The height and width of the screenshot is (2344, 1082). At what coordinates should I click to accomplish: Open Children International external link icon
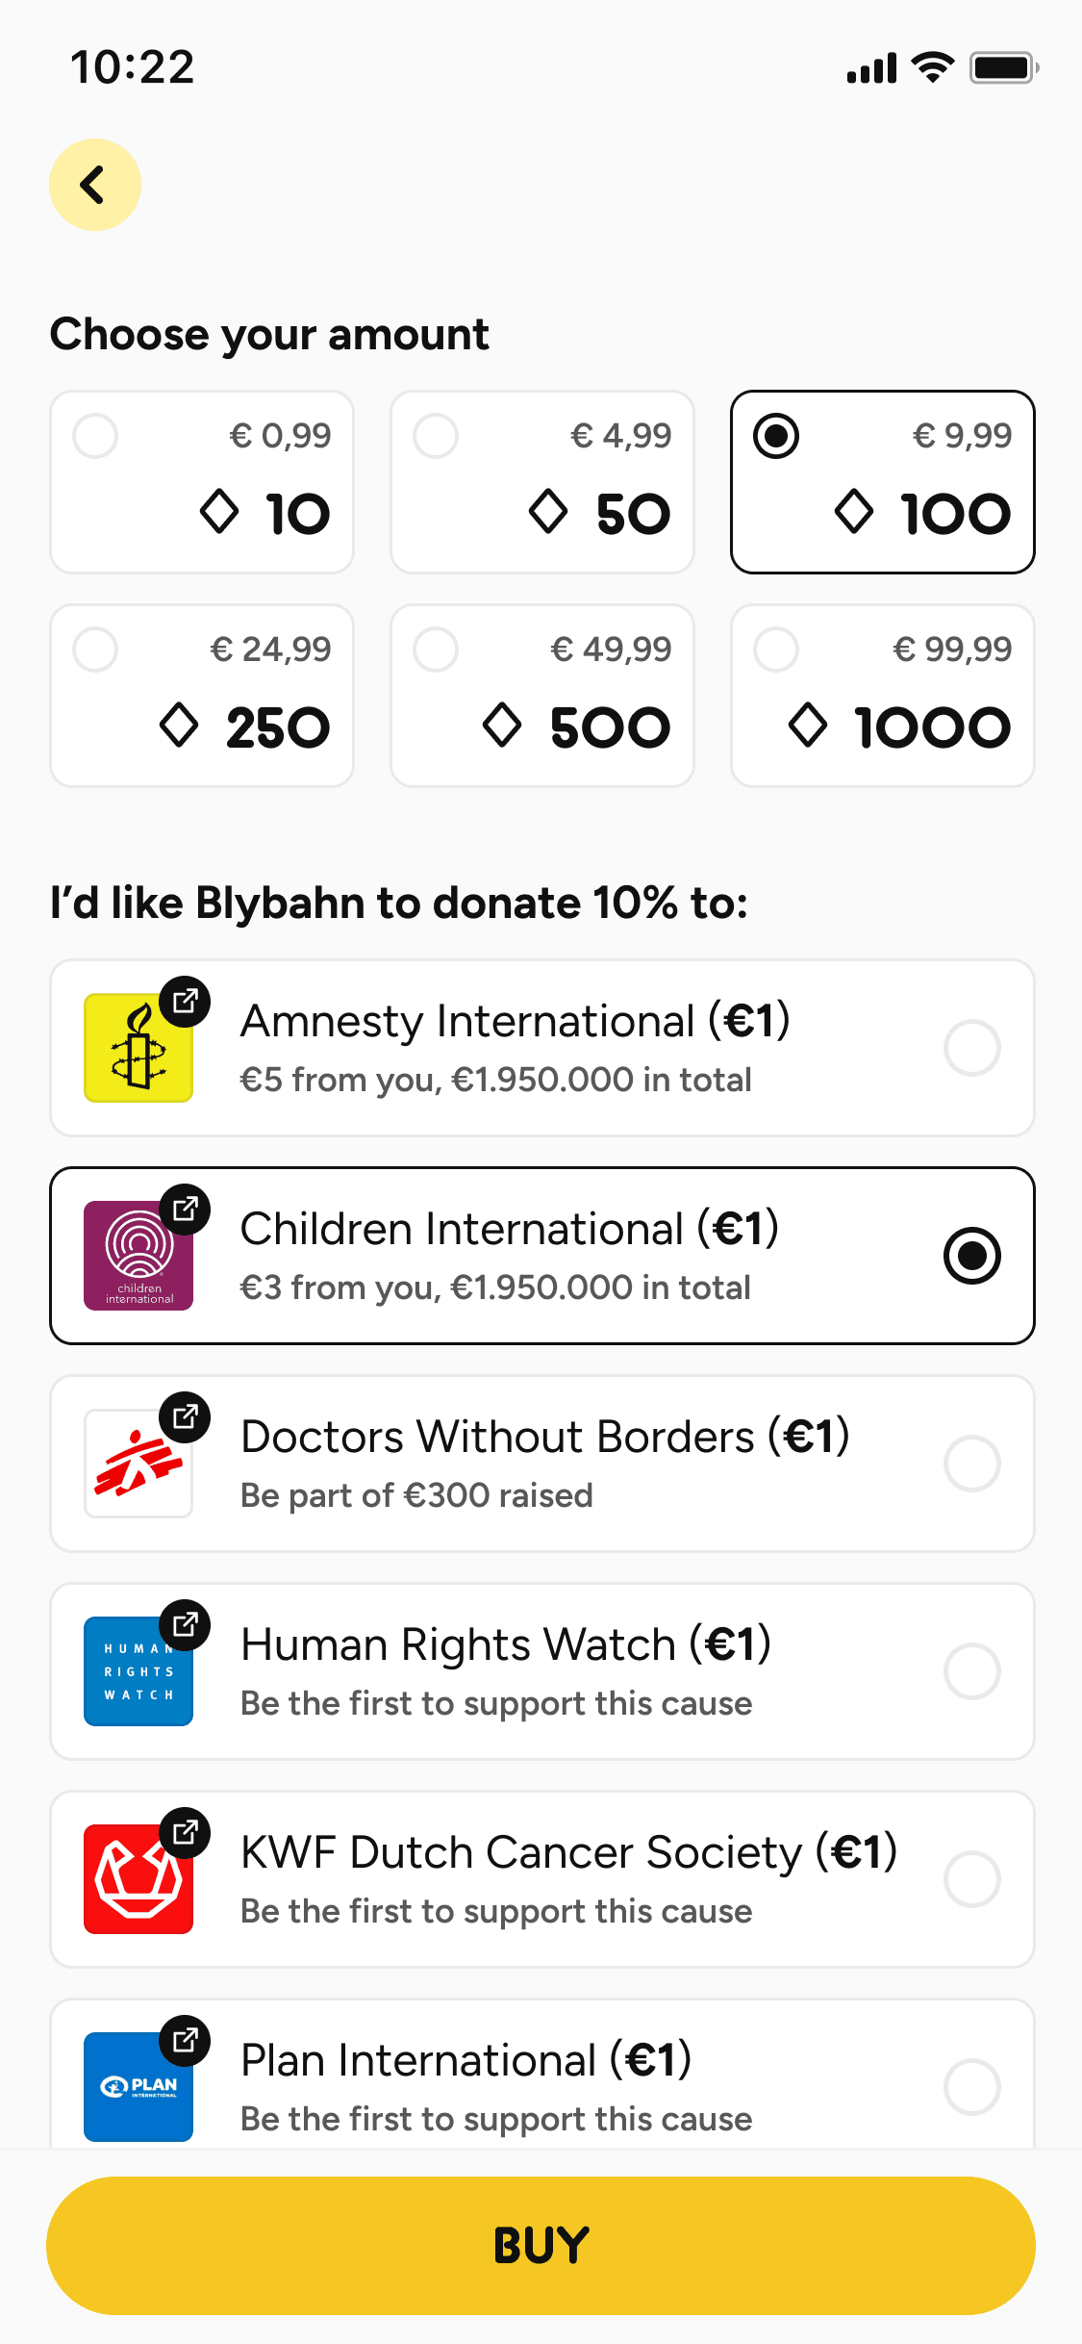185,1209
